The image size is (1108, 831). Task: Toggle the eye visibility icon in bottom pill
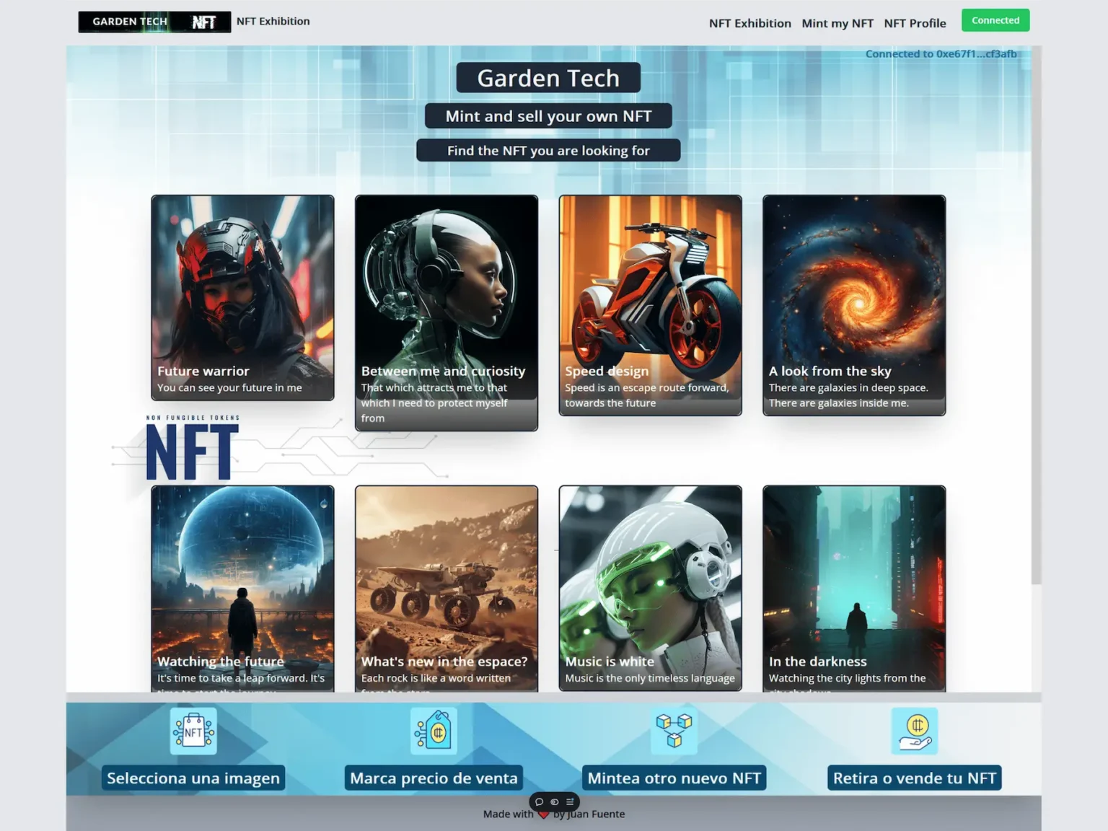click(x=554, y=801)
